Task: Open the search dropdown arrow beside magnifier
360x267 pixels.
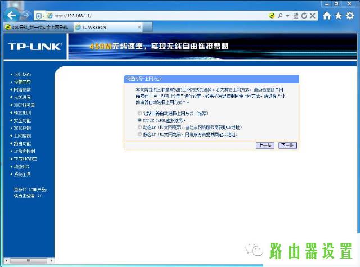Action: [x=287, y=16]
